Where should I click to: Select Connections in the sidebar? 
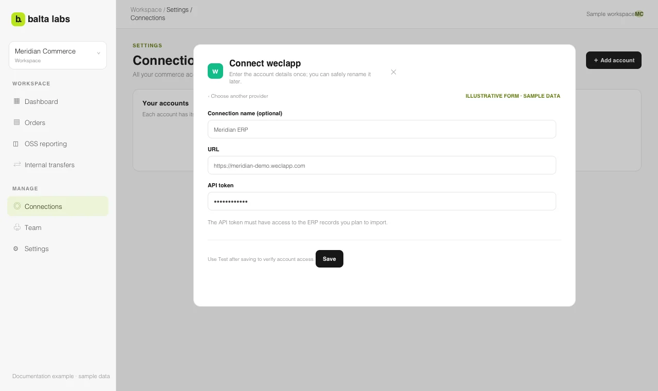click(58, 206)
